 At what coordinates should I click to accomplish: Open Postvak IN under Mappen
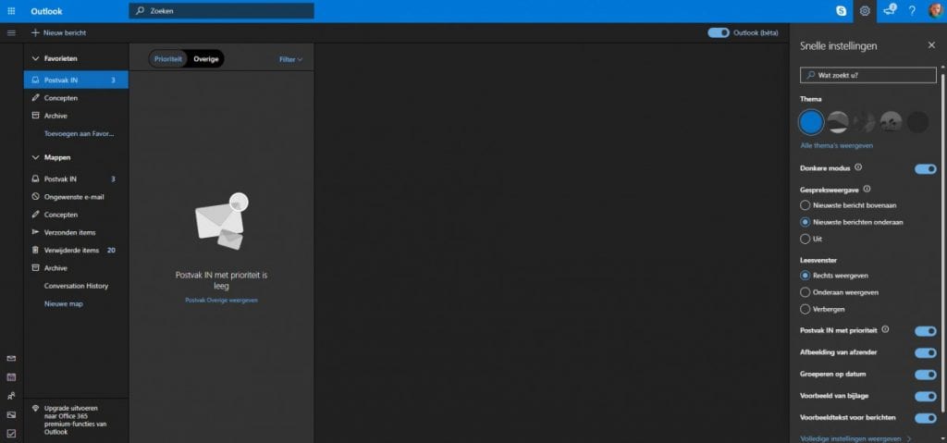pyautogui.click(x=76, y=178)
